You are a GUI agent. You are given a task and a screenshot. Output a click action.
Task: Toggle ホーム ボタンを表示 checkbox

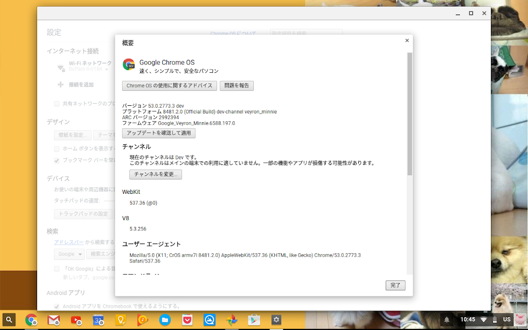click(x=57, y=149)
